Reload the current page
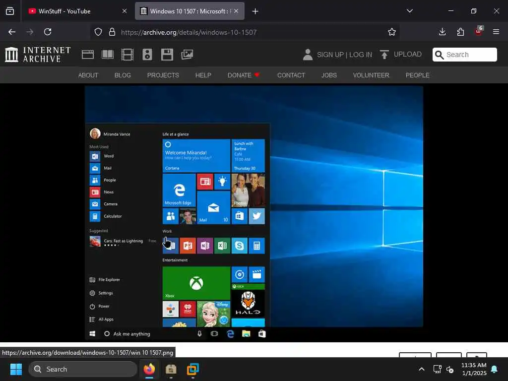508x381 pixels. click(48, 32)
